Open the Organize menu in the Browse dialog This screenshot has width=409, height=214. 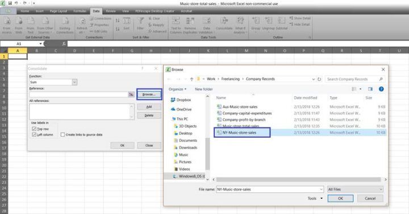pos(177,89)
